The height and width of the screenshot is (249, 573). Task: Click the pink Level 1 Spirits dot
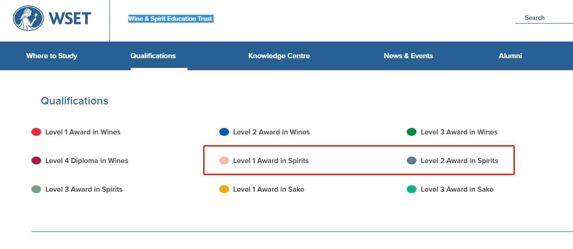click(x=224, y=161)
